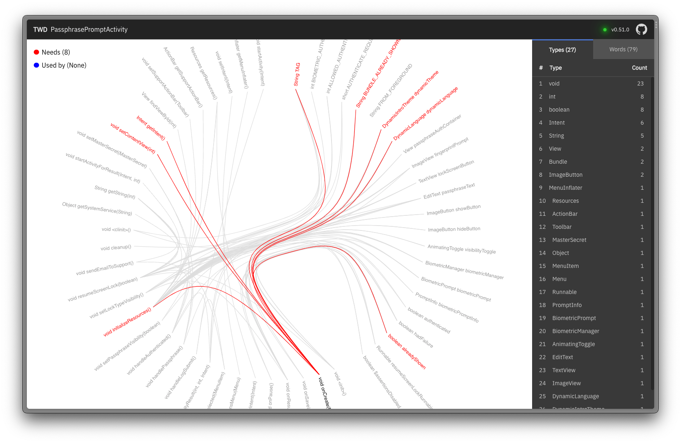
Task: Toggle the red 'Needs (8)' legend dot
Action: point(36,52)
